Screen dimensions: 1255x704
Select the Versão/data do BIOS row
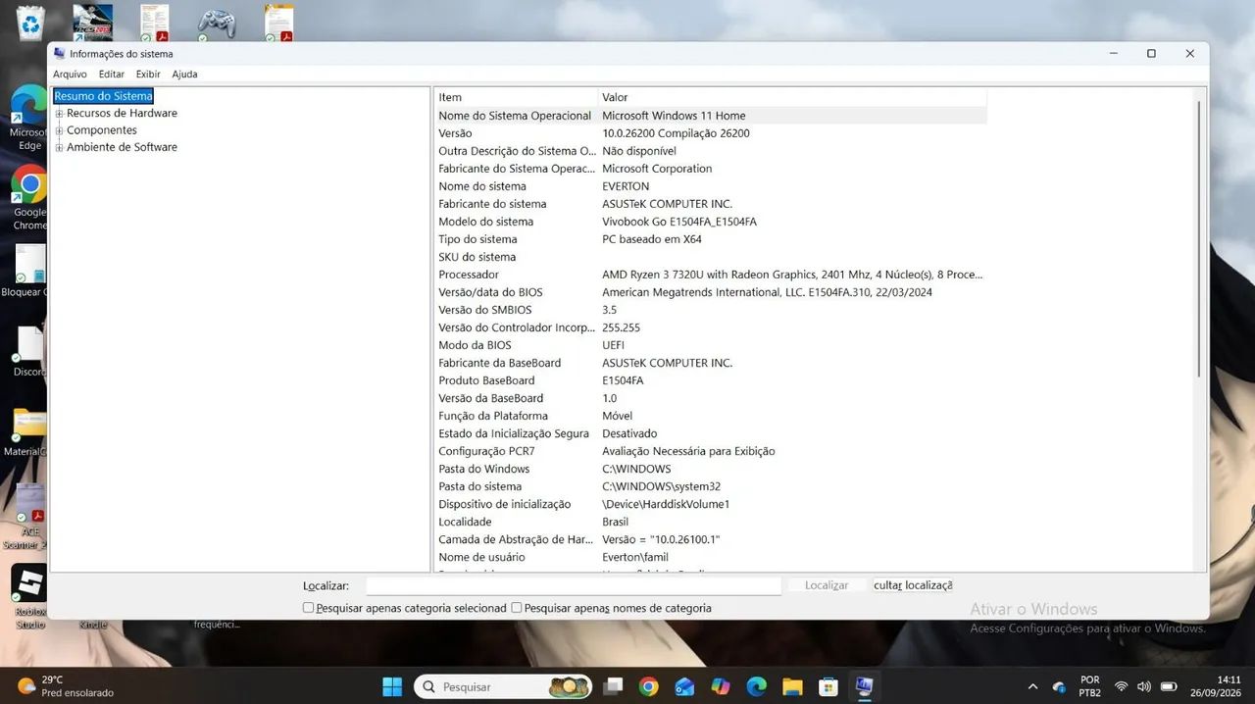[x=711, y=292]
